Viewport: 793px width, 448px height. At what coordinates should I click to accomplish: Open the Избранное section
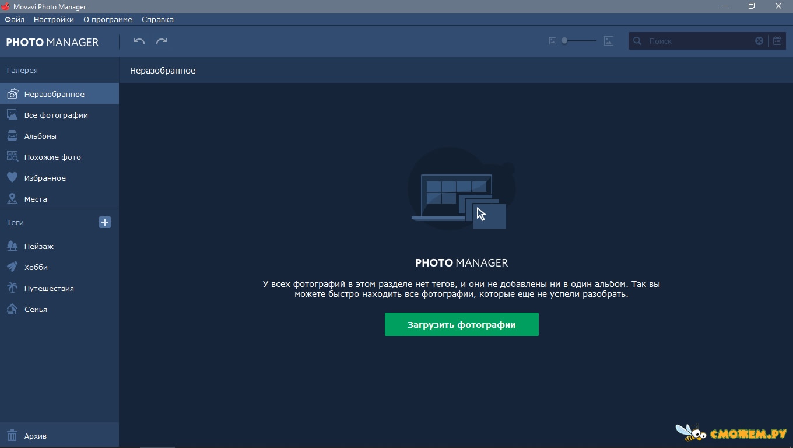59,178
